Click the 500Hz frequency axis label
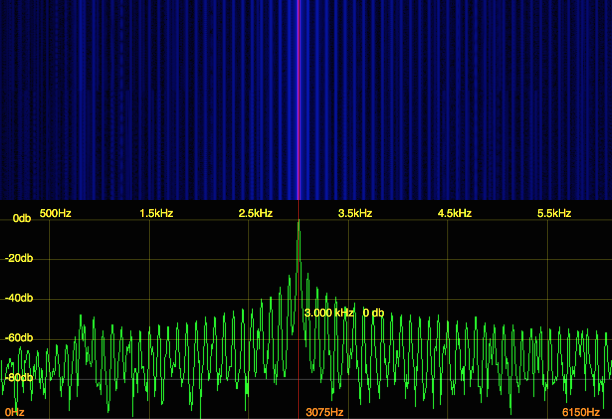The image size is (612, 419). (56, 213)
